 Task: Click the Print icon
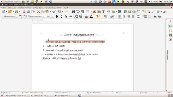coord(29,11)
